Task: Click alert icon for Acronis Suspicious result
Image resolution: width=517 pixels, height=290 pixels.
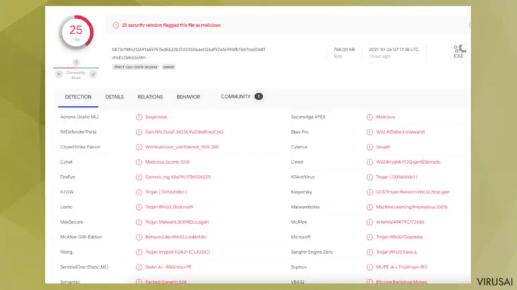Action: click(x=139, y=117)
